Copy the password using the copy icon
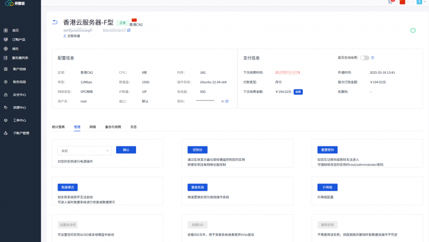 227,101
